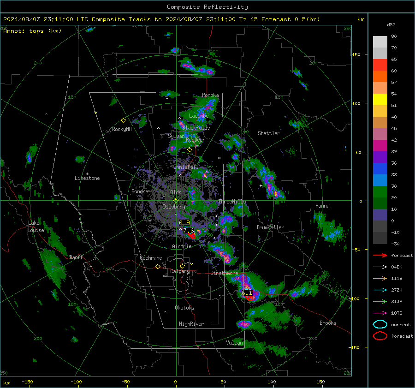
Task: Click the Ponoka city label
Action: pos(210,95)
